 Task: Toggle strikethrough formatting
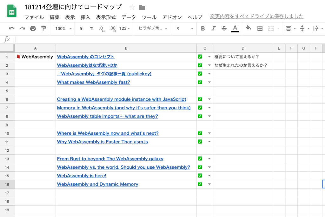pos(224,28)
